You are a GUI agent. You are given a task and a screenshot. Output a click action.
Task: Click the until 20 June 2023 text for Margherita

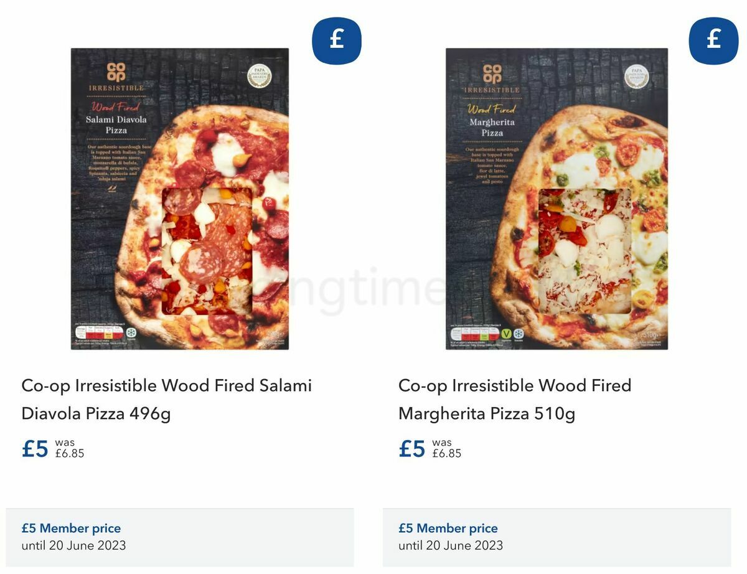(x=450, y=546)
